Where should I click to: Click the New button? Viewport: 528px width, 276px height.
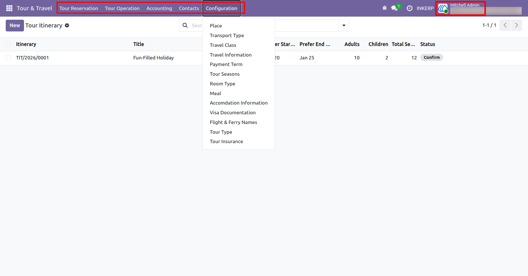tap(15, 25)
